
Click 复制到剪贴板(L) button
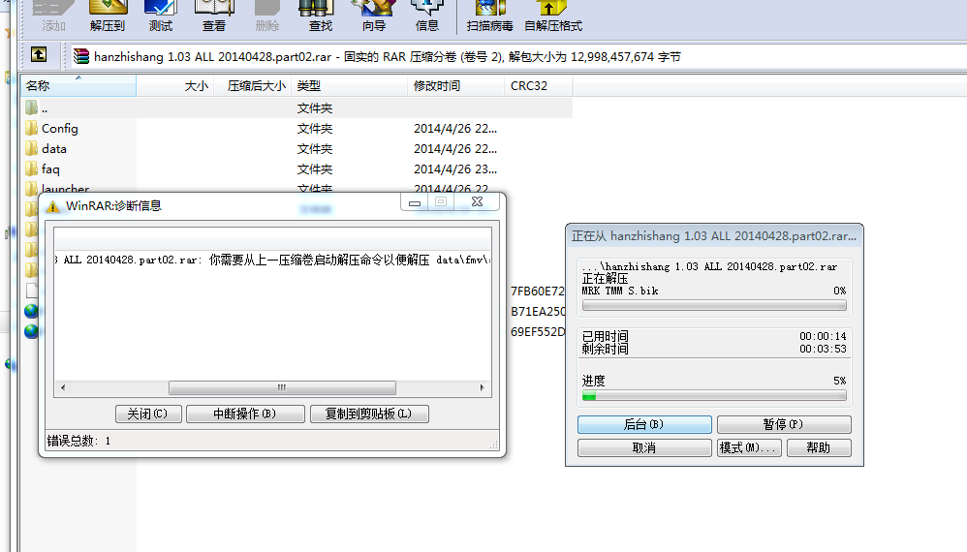pyautogui.click(x=369, y=414)
